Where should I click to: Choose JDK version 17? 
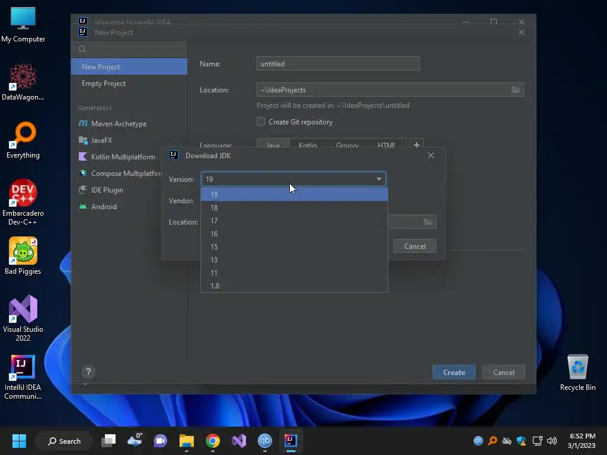[294, 221]
